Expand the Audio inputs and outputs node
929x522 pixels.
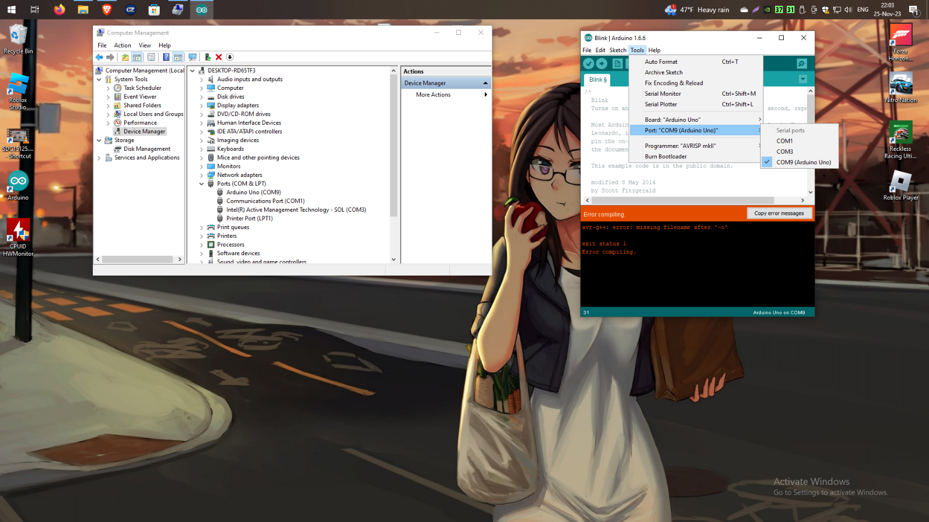[x=201, y=79]
